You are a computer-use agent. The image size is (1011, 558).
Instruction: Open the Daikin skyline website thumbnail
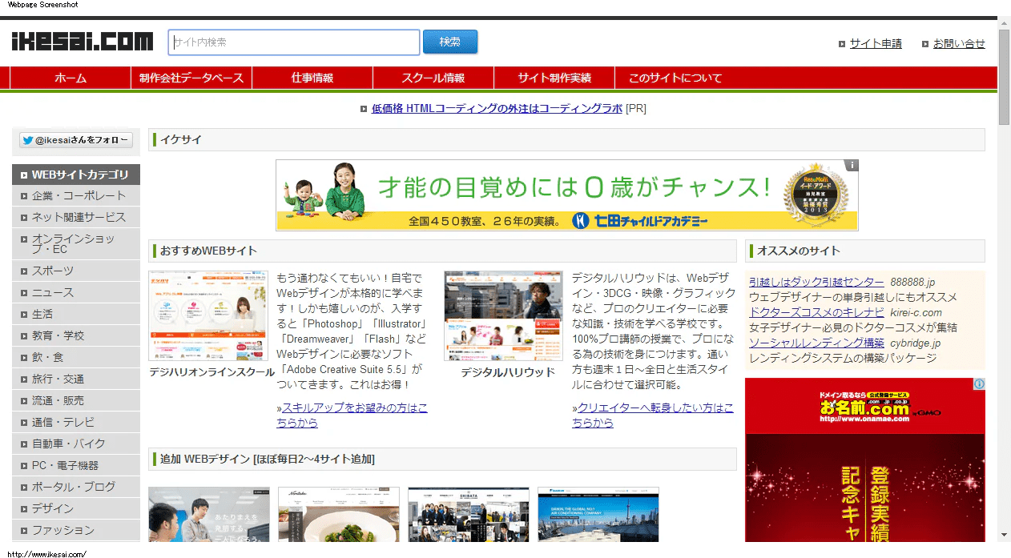tap(598, 515)
